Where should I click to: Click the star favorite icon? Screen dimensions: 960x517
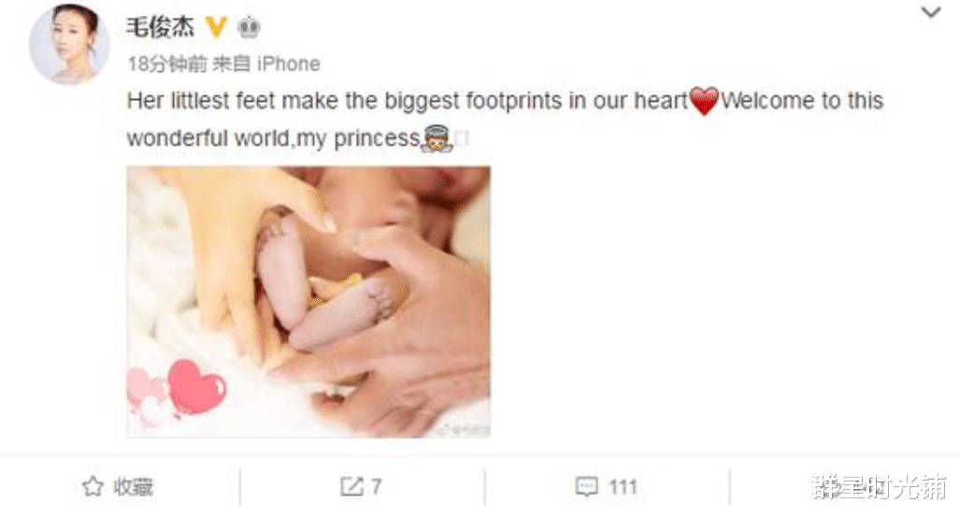[x=93, y=486]
